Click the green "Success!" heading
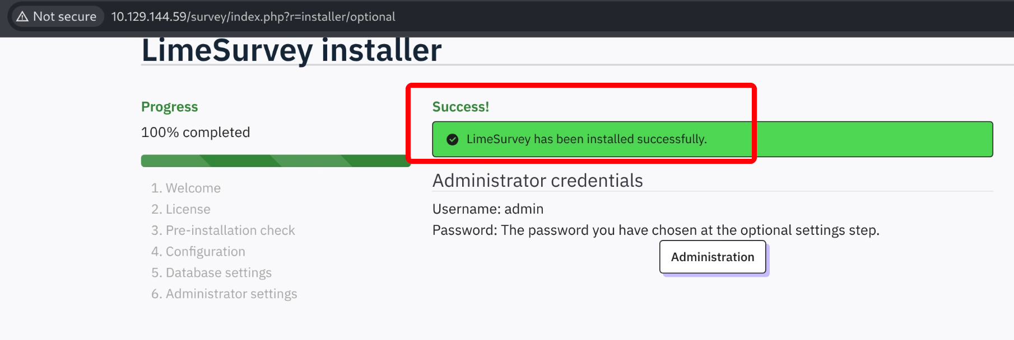1014x340 pixels. tap(461, 107)
